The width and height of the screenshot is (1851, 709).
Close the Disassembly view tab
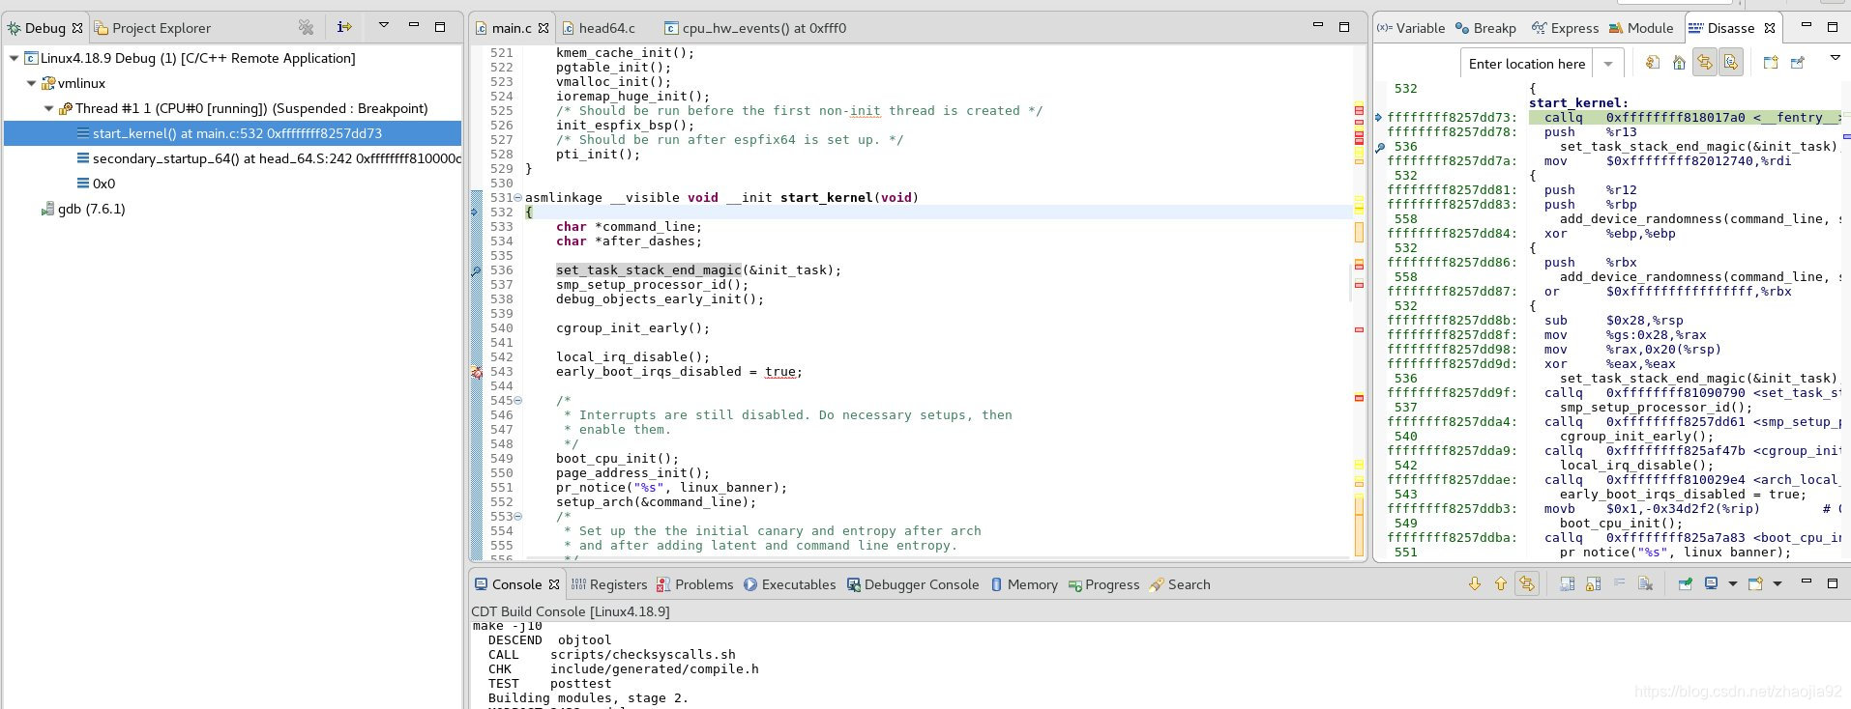(x=1770, y=28)
